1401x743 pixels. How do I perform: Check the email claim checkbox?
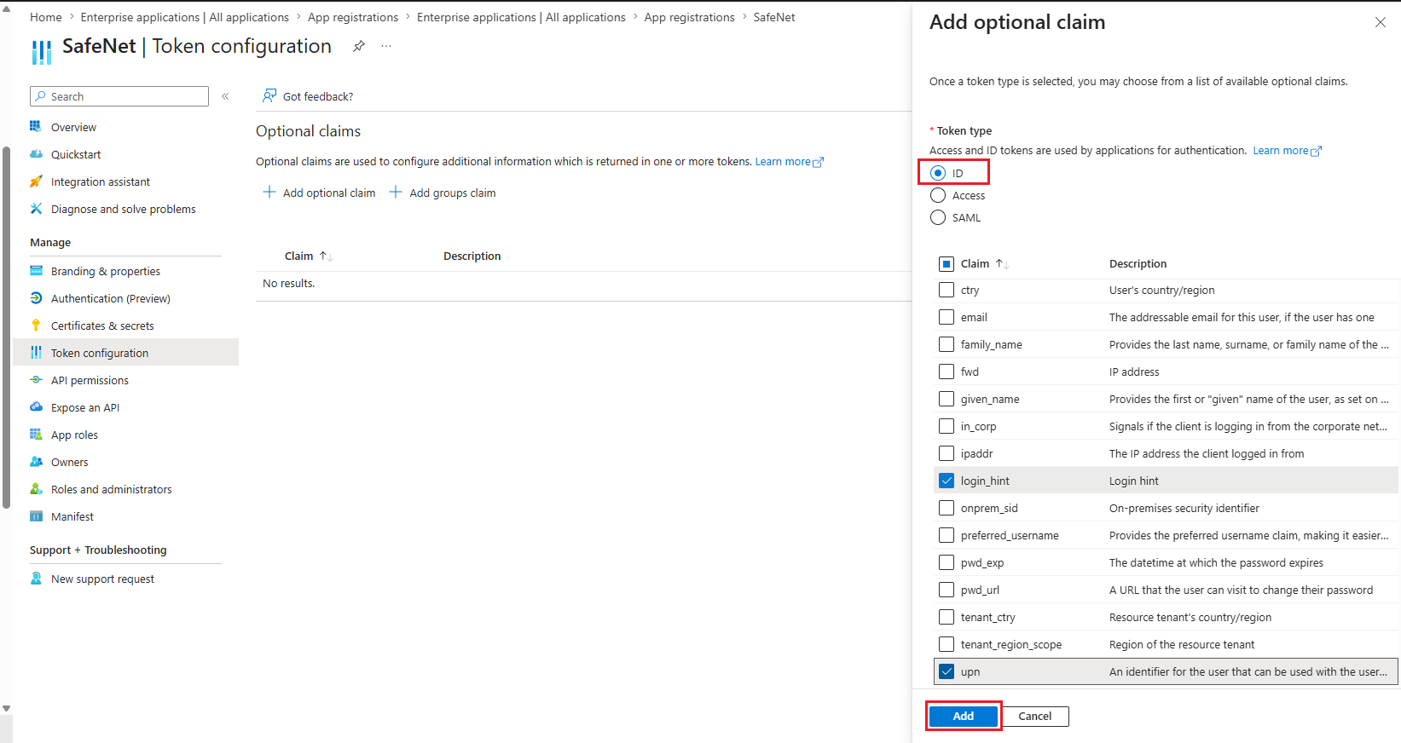947,317
